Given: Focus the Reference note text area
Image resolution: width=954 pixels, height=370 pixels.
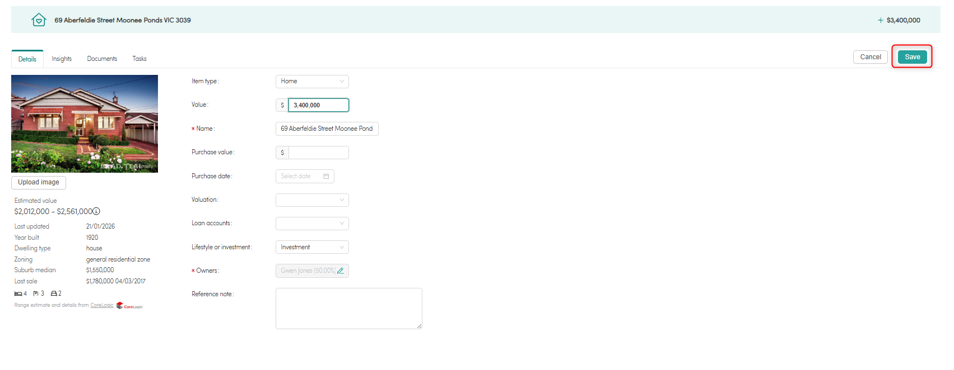Looking at the screenshot, I should [348, 308].
